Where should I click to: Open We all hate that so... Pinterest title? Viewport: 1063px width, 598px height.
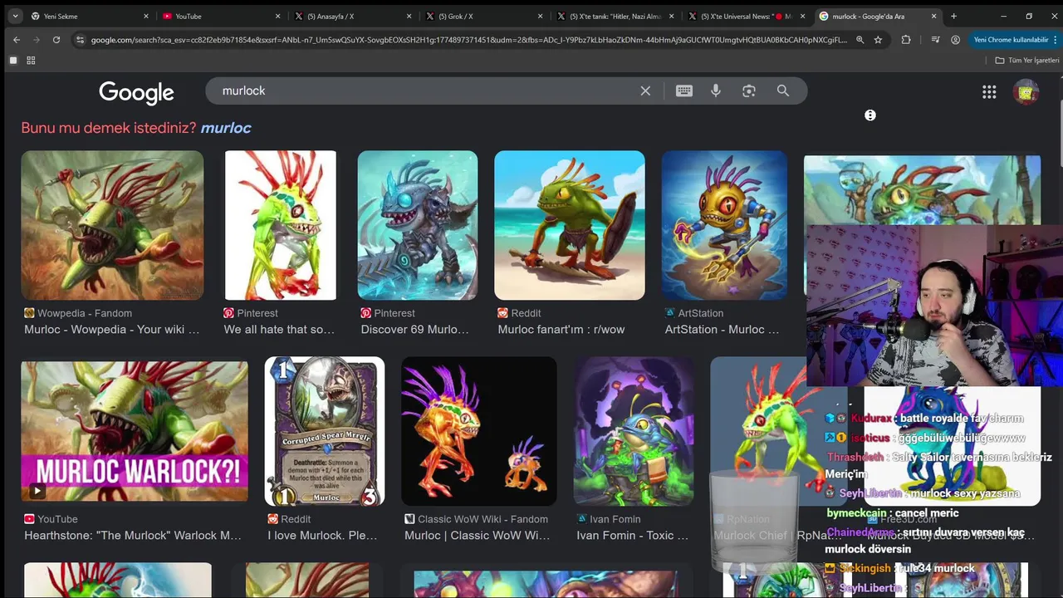[x=279, y=330]
